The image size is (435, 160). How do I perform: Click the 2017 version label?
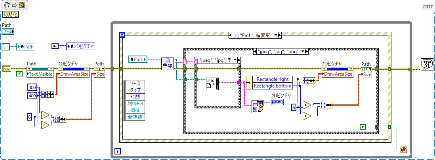click(427, 6)
